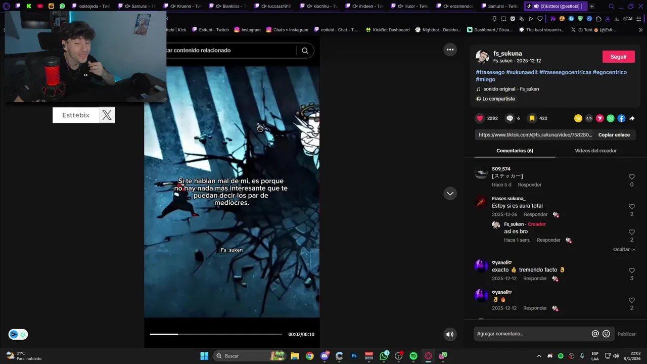Click the heart bookmark icon in the address bar
Image resolution: width=647 pixels, height=364 pixels.
pos(540,19)
